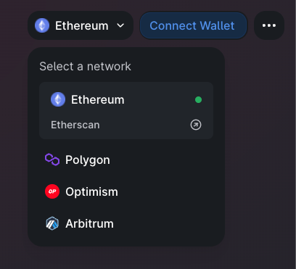Click the blank area right of Polygon row

[165, 160]
